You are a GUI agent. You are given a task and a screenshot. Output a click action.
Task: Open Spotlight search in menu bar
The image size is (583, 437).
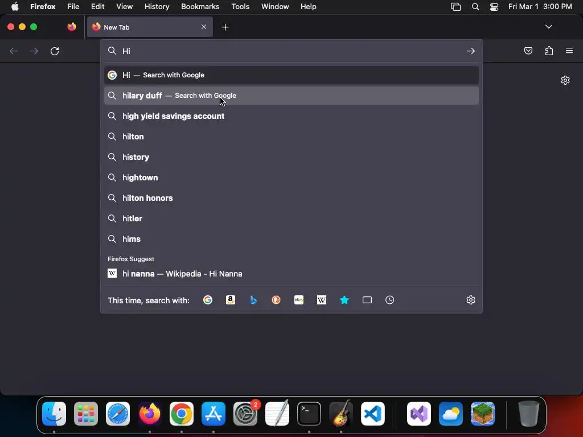click(x=475, y=7)
